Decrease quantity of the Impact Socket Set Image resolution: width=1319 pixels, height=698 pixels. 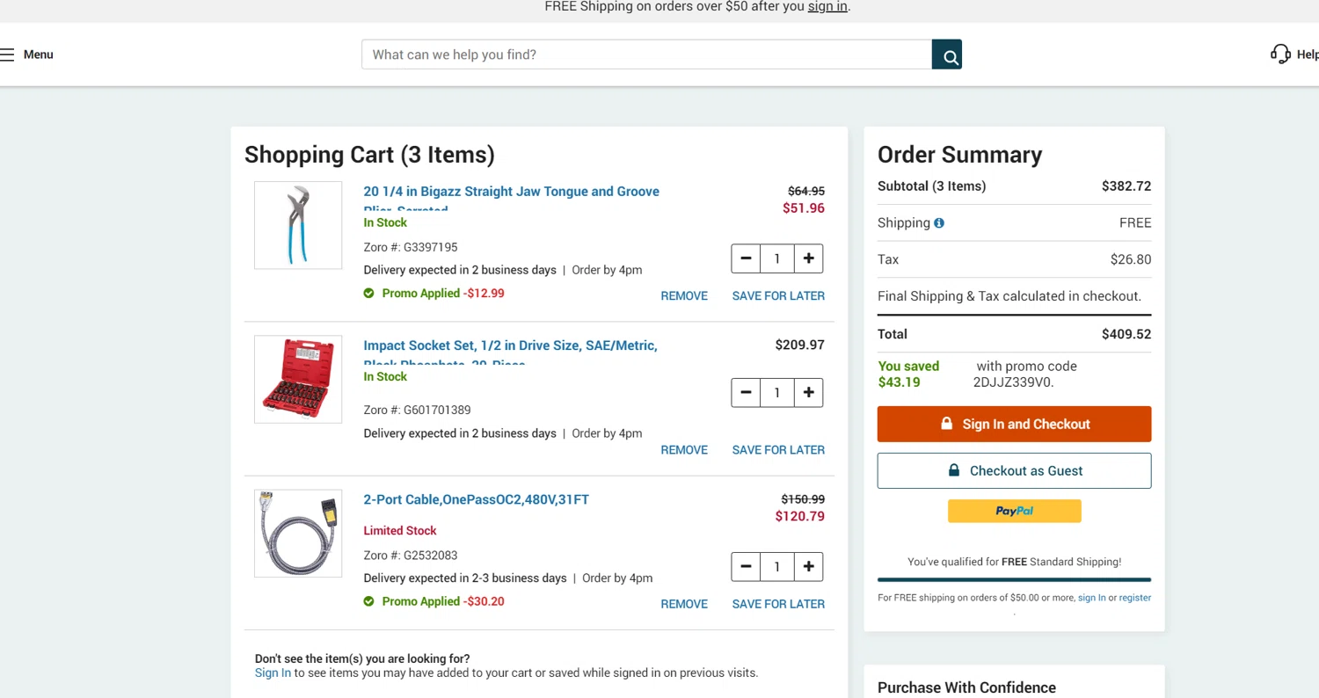point(746,392)
